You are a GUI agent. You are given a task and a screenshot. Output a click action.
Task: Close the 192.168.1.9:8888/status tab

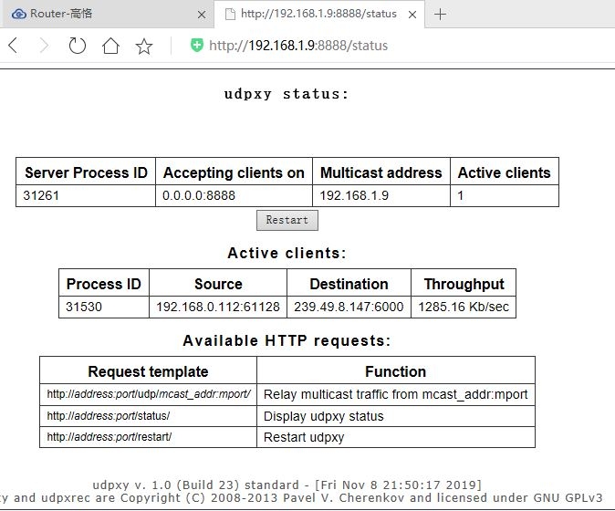[412, 15]
